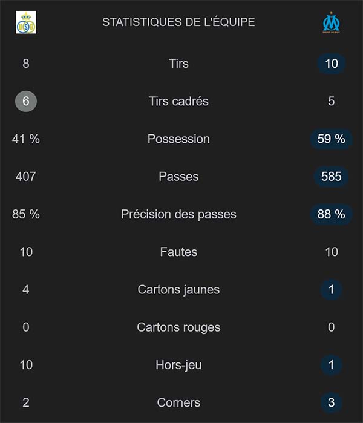Select the "Précision des passes" label
Screen dimensions: 363x423
[178, 214]
